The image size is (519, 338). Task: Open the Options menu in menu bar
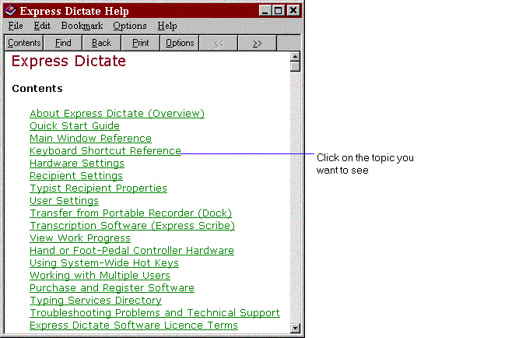(130, 26)
